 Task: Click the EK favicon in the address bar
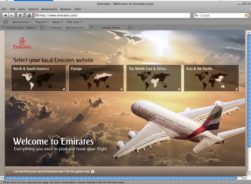pos(37,15)
